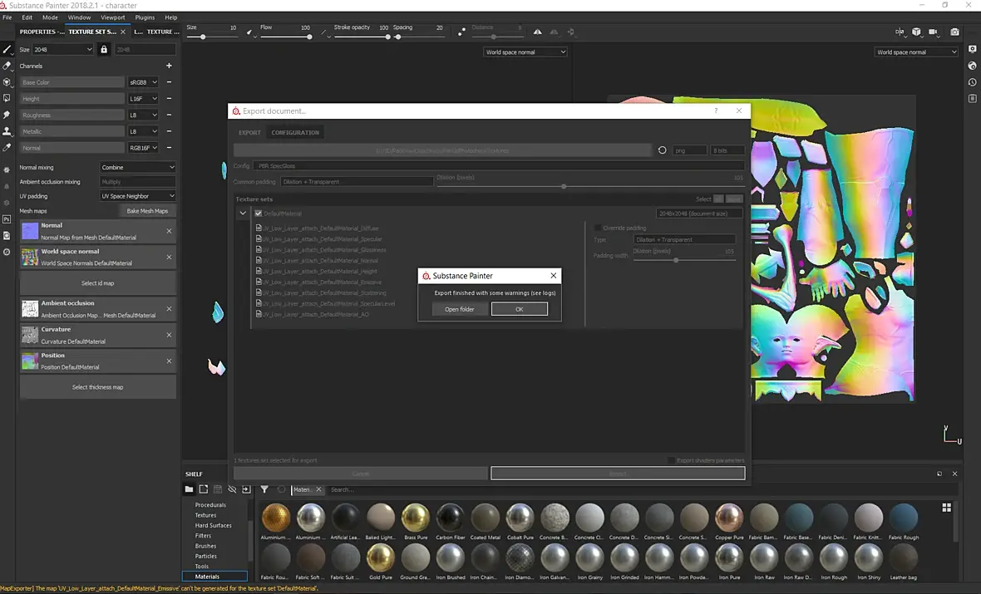The height and width of the screenshot is (594, 981).
Task: Remove the Normal mesh map with X
Action: (x=169, y=231)
